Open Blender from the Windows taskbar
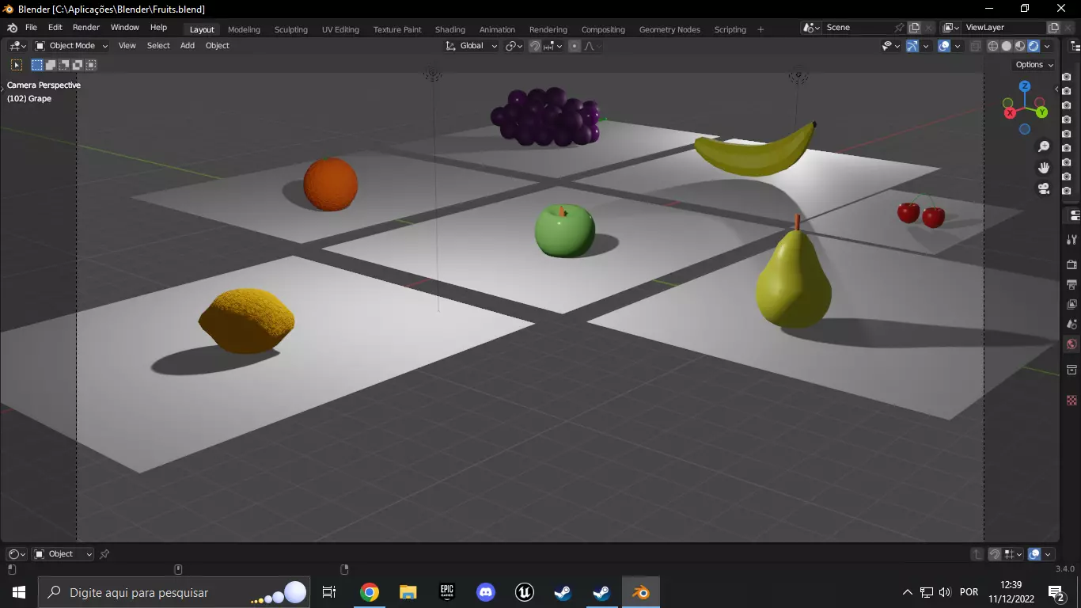 640,592
